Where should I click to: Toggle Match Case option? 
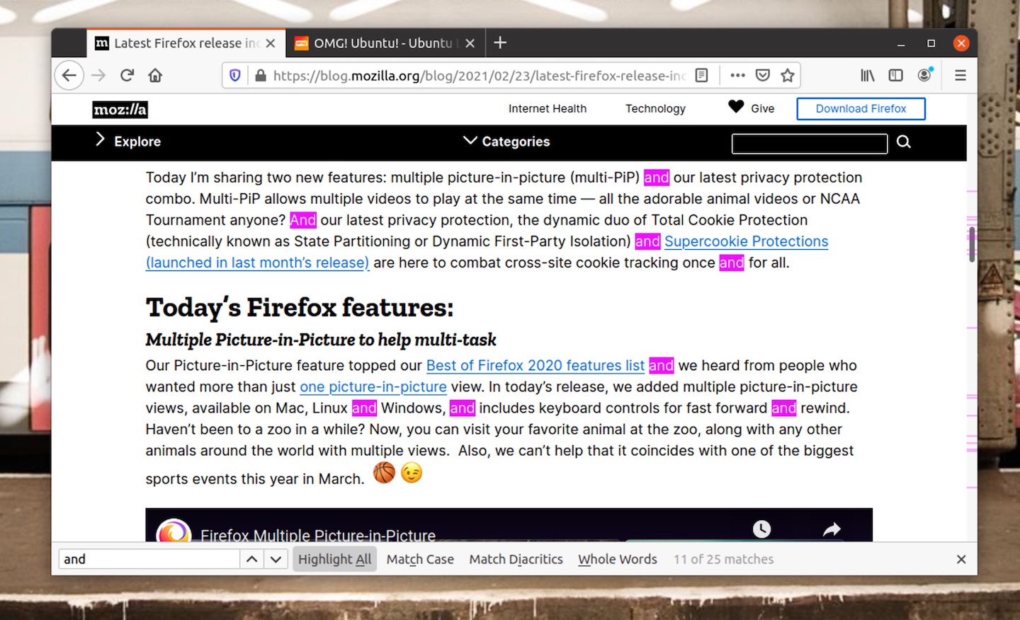pyautogui.click(x=420, y=559)
